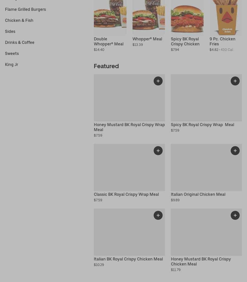The height and width of the screenshot is (282, 247).
Task: Add Spicy BK Royal Crispy Wrap Meal
Action: (235, 81)
